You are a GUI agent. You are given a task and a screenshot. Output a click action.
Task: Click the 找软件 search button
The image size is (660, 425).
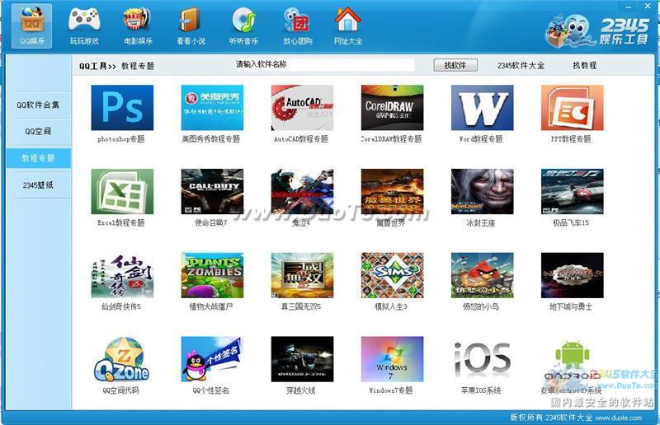tap(455, 65)
